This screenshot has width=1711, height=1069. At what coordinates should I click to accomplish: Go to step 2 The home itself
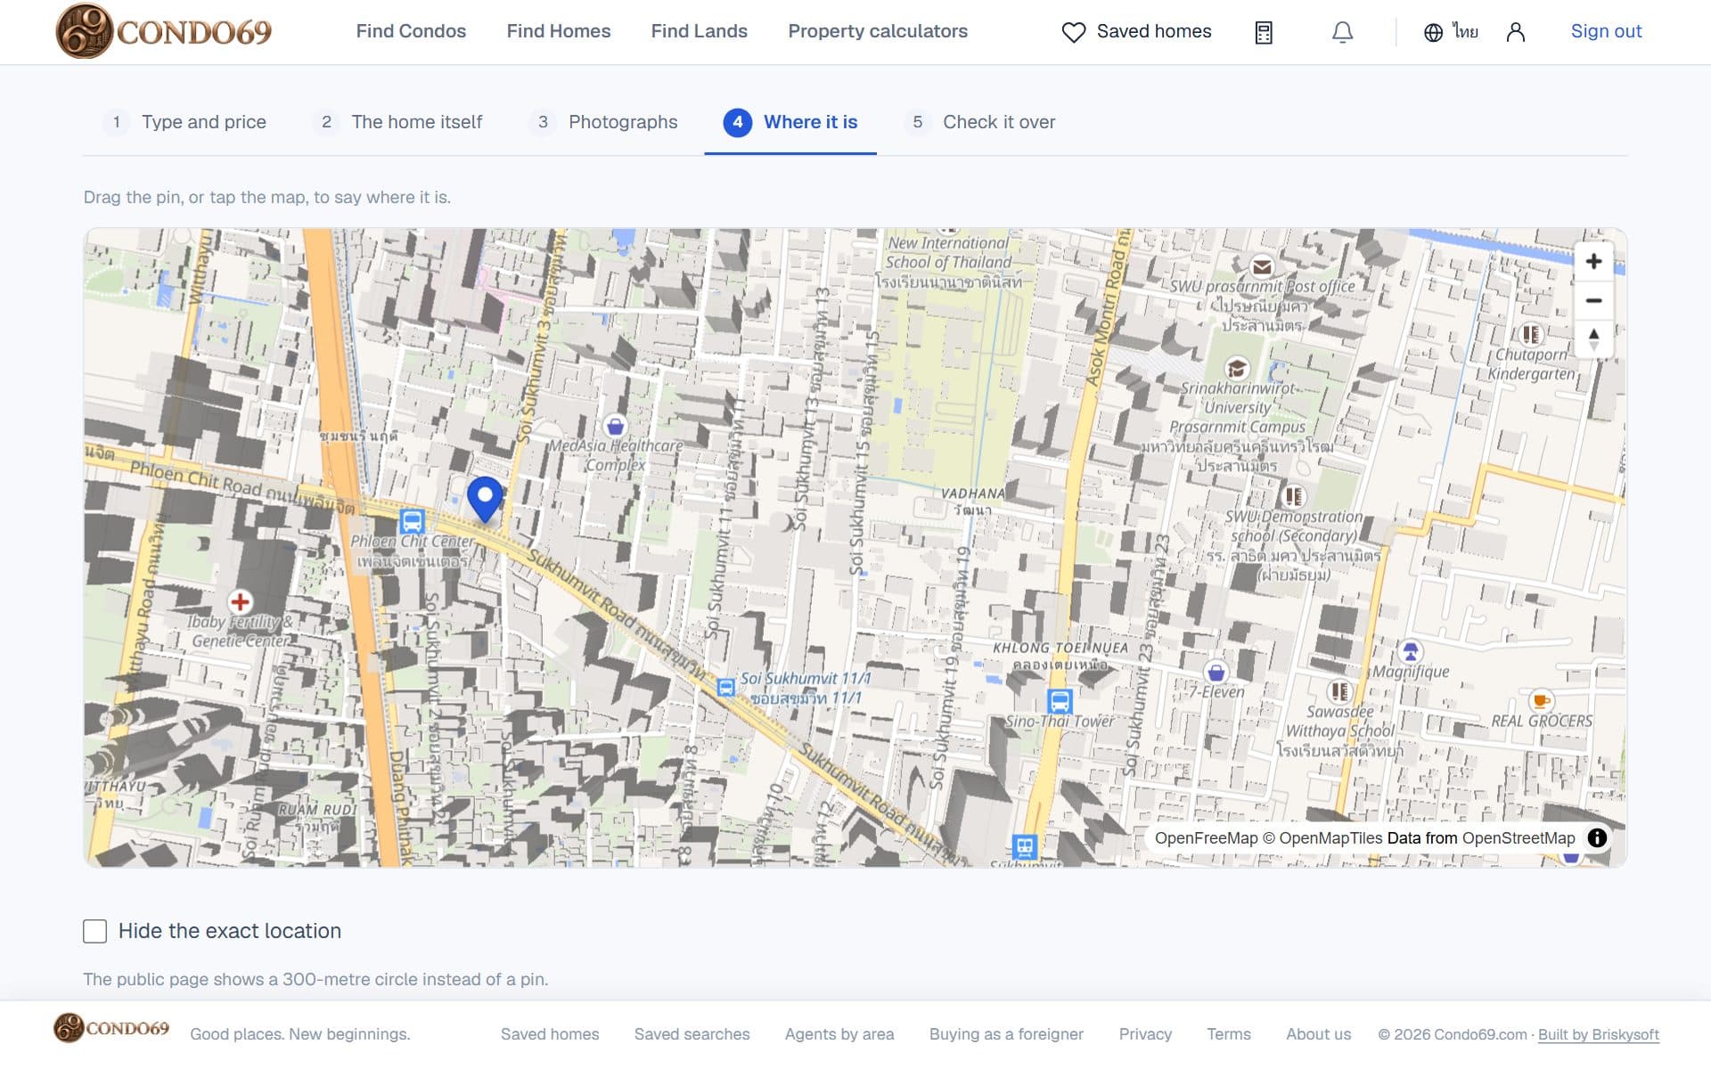tap(399, 122)
